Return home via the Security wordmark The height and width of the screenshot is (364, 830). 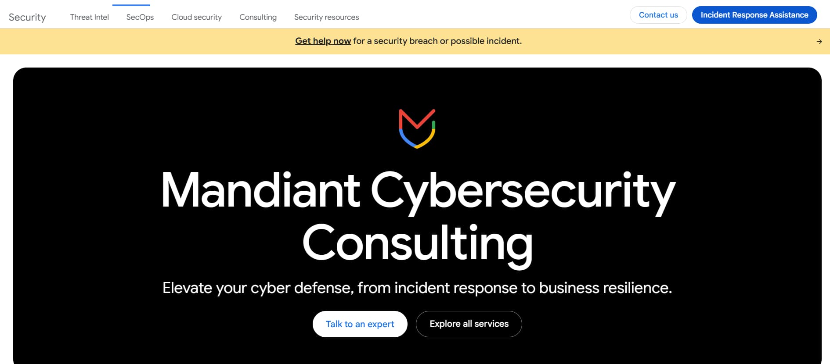pos(27,17)
